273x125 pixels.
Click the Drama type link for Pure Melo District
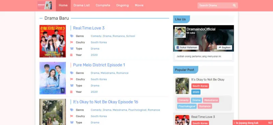(x=95, y=86)
